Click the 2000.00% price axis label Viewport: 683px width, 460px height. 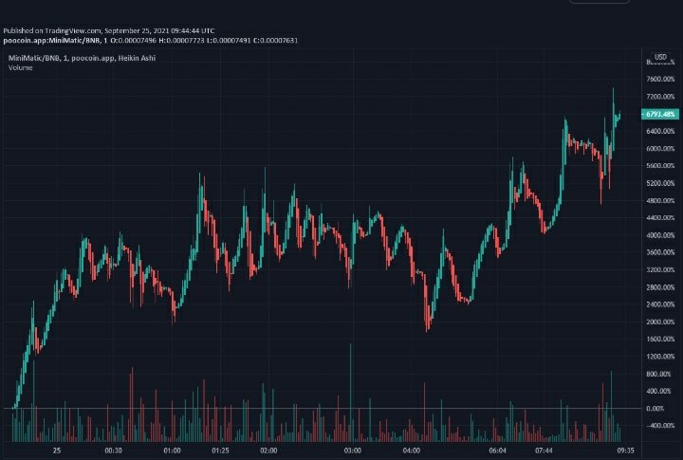click(660, 322)
